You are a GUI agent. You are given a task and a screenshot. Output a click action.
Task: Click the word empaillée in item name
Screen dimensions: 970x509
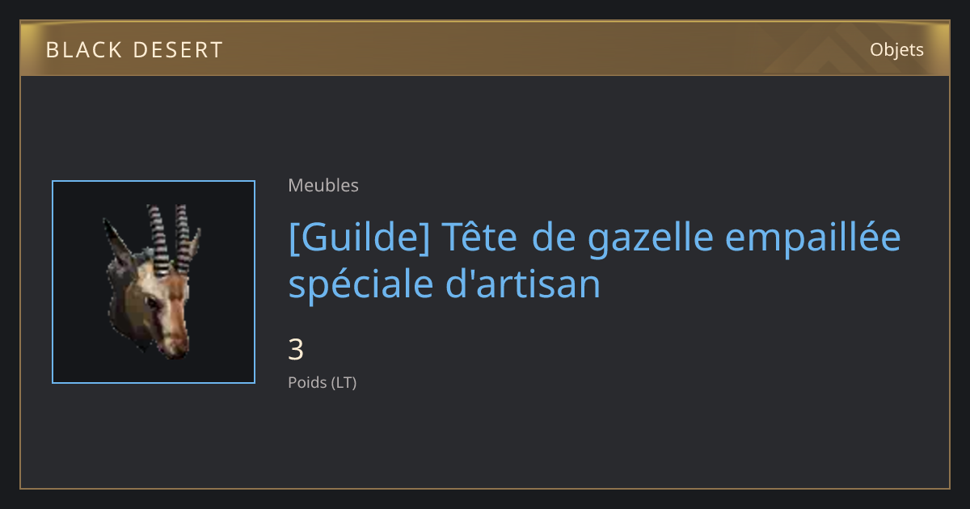(809, 239)
